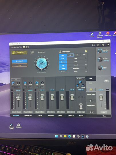Toggle the Fat Channel yellow power button
This screenshot has height=155, width=116.
click(86, 51)
